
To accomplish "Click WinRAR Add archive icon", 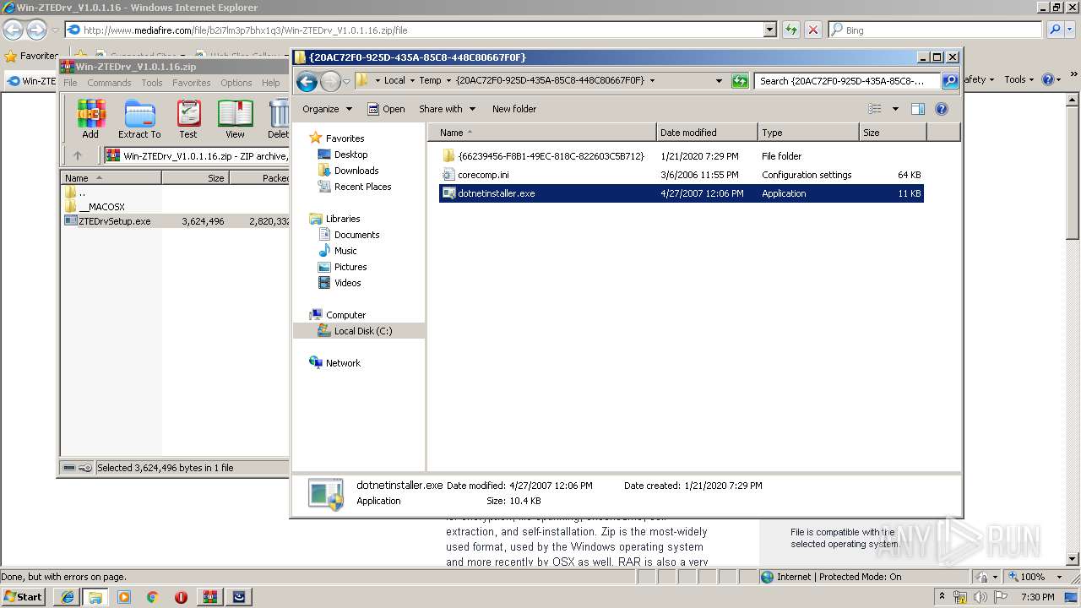I will click(x=90, y=119).
